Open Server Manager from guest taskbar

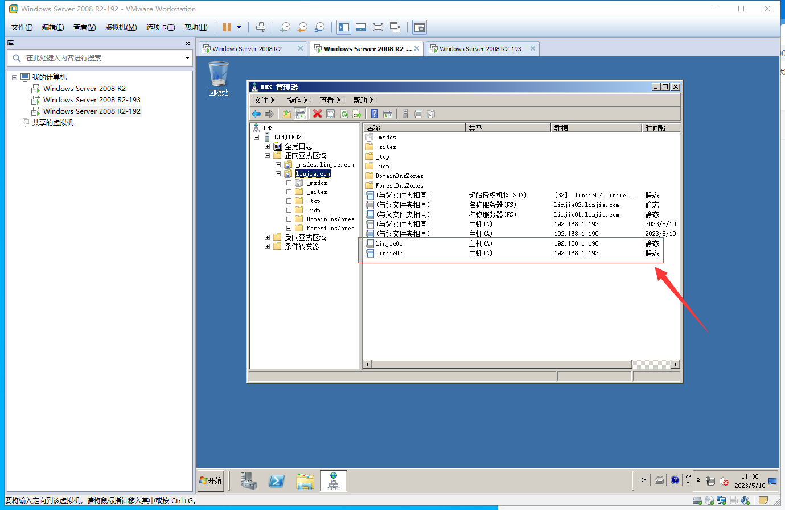click(249, 481)
